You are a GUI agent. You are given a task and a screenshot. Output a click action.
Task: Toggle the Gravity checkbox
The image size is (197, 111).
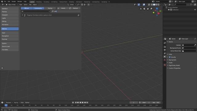pyautogui.click(x=170, y=57)
